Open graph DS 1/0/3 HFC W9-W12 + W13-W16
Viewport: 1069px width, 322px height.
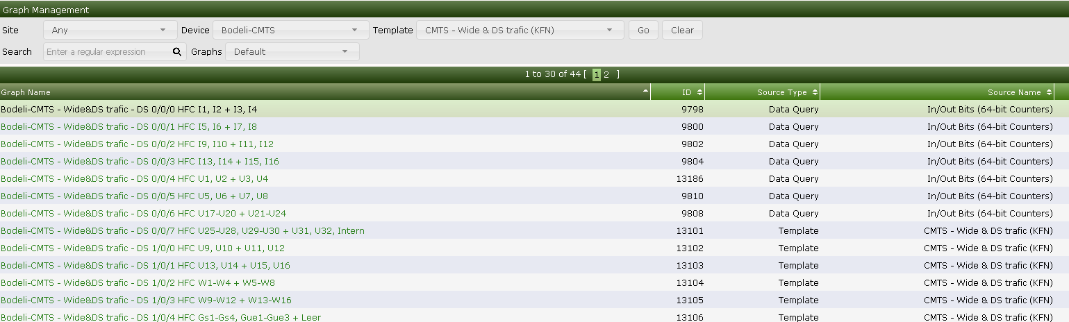(146, 300)
